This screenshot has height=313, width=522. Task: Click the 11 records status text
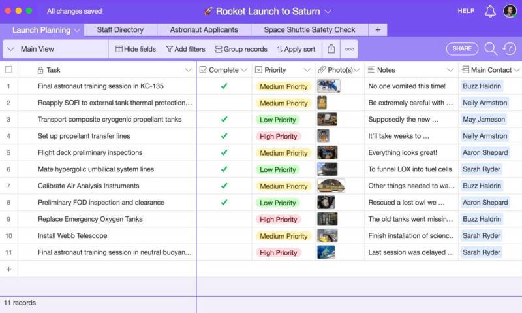coord(20,303)
